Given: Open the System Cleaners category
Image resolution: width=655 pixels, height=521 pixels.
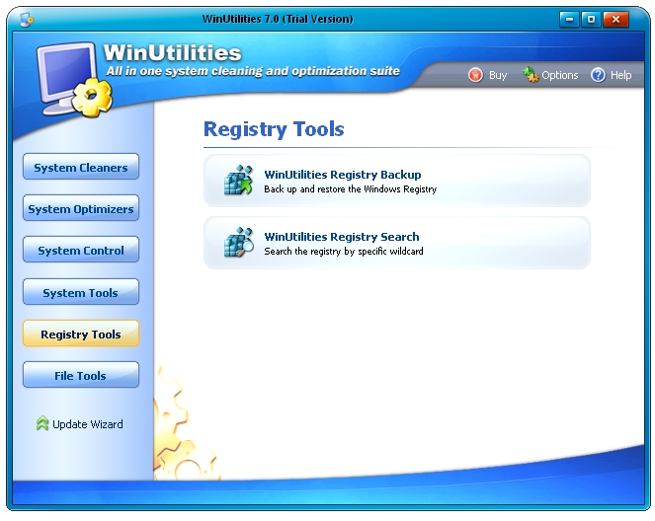Looking at the screenshot, I should 81,167.
